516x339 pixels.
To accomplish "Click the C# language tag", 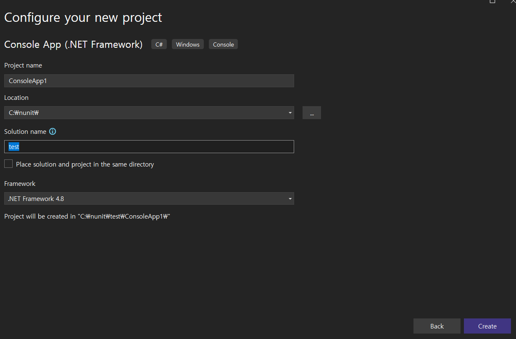I will (x=159, y=44).
